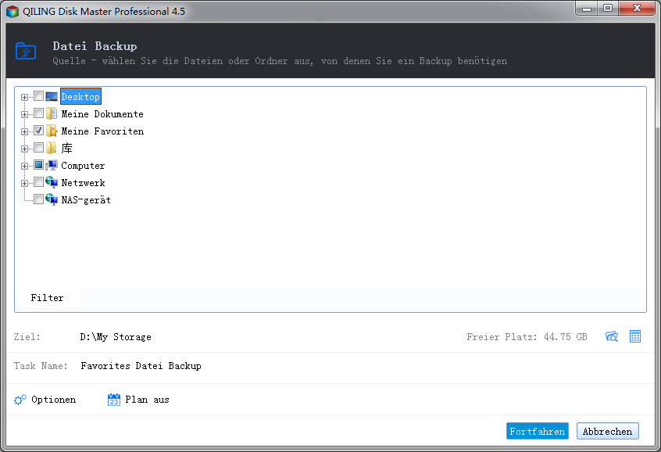The height and width of the screenshot is (452, 661).
Task: Click the Plan calendar icon
Action: tap(114, 400)
